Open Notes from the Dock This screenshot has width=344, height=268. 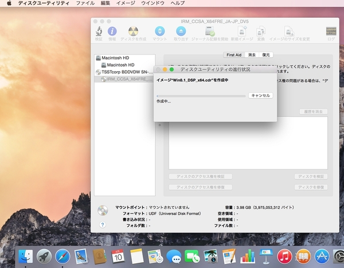tap(136, 256)
